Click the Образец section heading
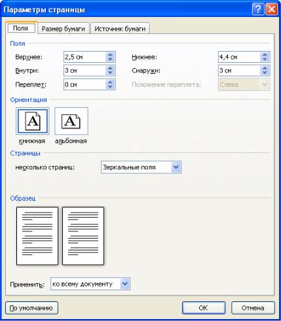Image resolution: width=281 pixels, height=321 pixels. click(23, 198)
